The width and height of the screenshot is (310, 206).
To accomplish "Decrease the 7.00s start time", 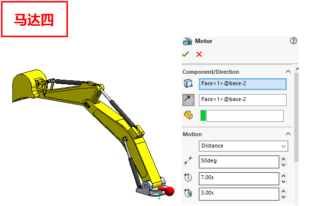I will click(283, 182).
